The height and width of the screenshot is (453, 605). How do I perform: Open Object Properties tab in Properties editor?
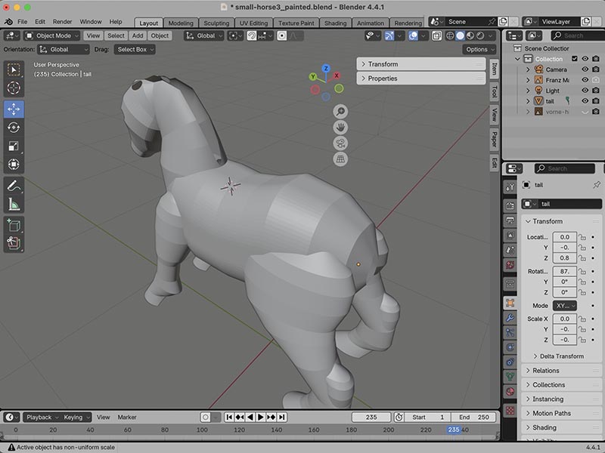511,300
